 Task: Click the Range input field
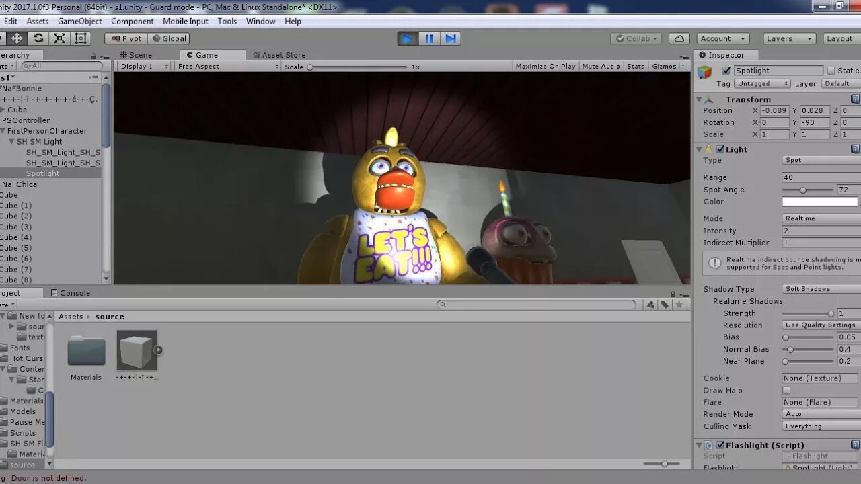click(821, 177)
